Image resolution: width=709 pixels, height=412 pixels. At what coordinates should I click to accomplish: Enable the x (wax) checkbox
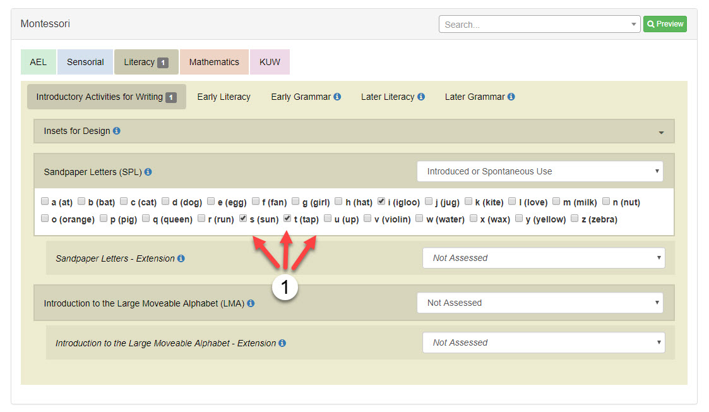point(474,218)
